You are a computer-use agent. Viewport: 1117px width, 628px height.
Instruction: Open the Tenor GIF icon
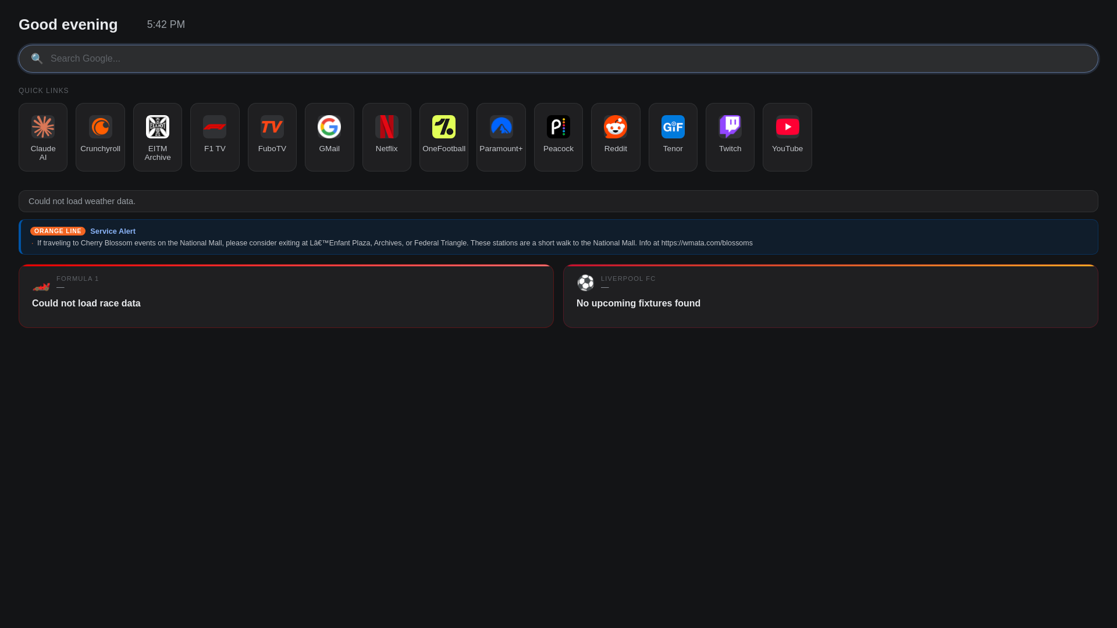coord(673,127)
